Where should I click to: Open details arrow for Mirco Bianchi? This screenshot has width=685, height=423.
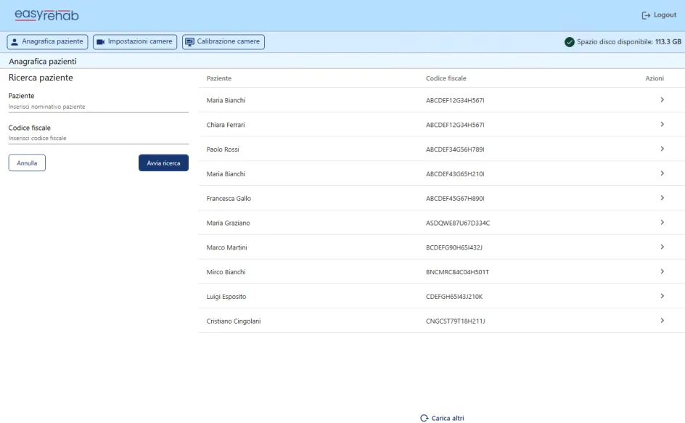pos(662,271)
